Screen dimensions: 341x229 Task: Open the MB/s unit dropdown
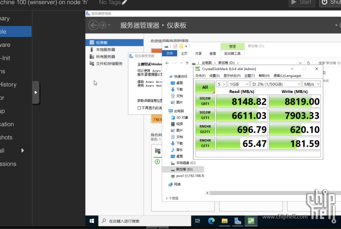(x=312, y=84)
